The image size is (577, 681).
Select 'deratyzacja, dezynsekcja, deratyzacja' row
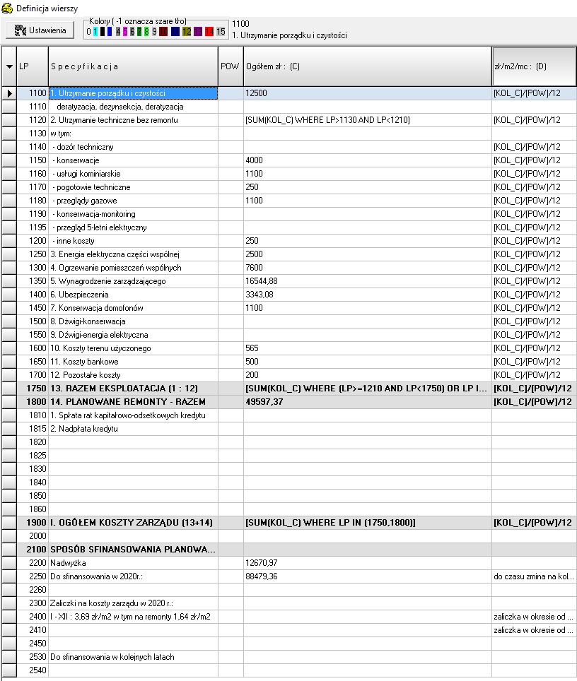click(x=133, y=107)
